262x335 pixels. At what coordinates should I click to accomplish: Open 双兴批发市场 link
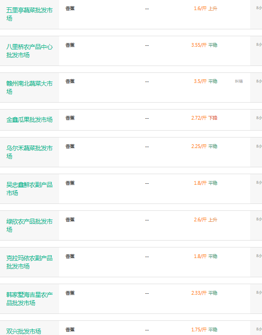[x=23, y=331]
